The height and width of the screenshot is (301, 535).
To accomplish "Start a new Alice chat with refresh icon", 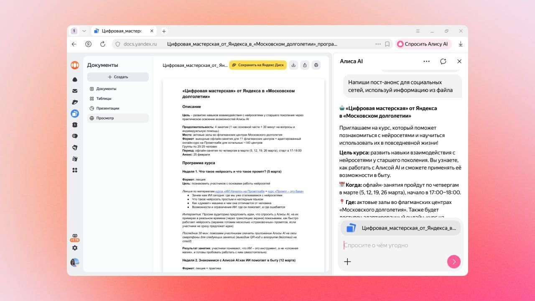I will click(443, 61).
